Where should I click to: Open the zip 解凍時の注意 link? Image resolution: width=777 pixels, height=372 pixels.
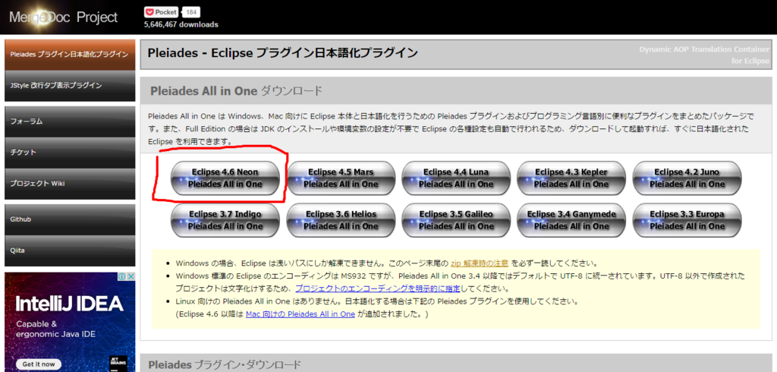point(480,263)
